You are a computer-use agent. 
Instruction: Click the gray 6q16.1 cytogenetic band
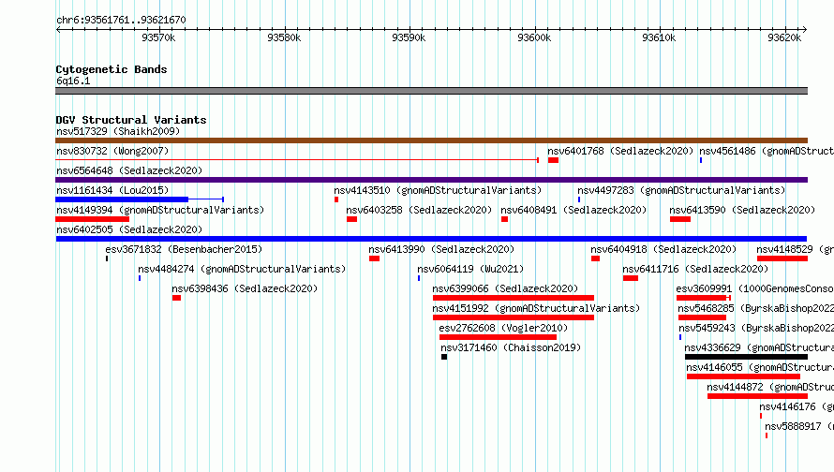coord(431,91)
